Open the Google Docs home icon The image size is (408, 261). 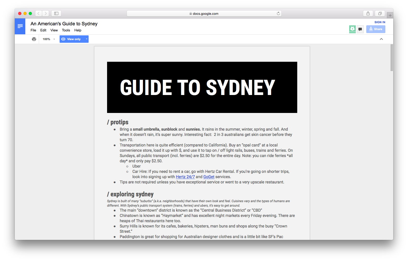(x=20, y=26)
